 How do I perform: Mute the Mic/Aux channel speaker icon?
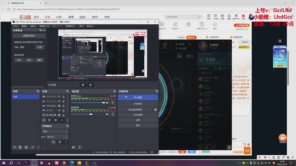[x=107, y=103]
